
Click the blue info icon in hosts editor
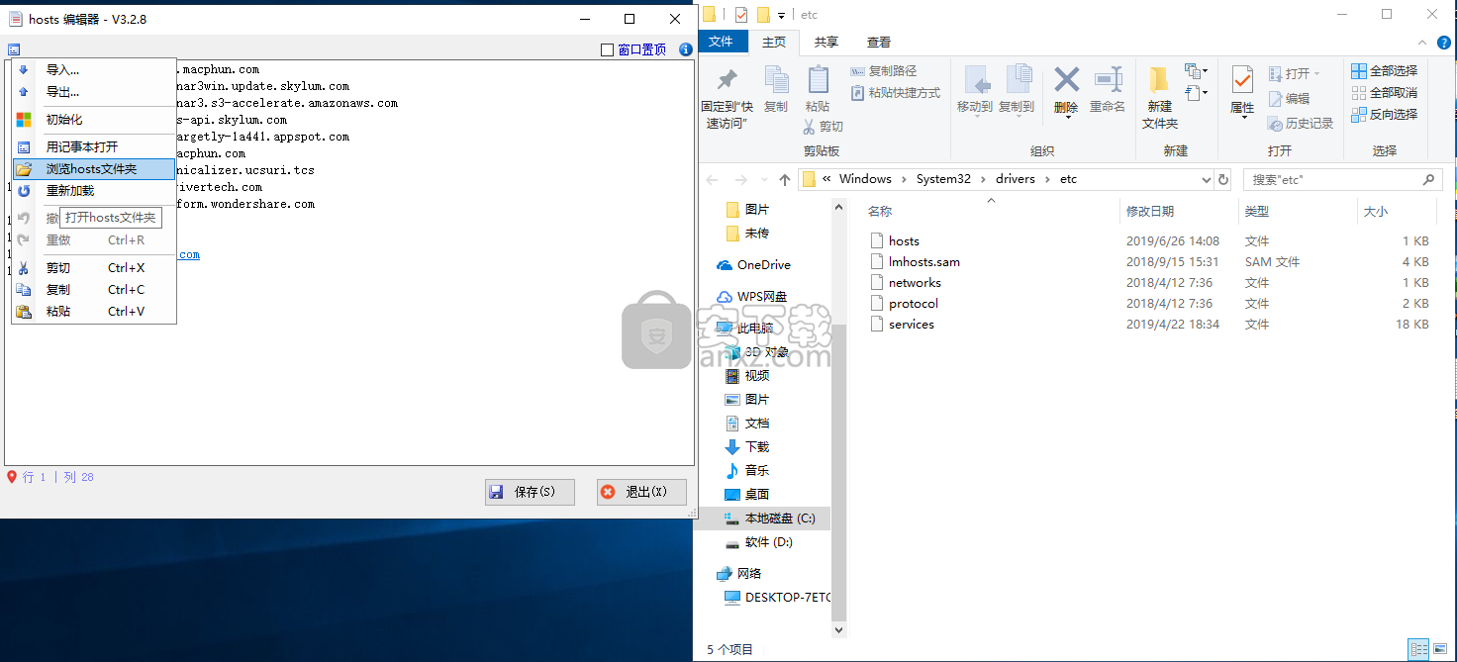[x=685, y=49]
